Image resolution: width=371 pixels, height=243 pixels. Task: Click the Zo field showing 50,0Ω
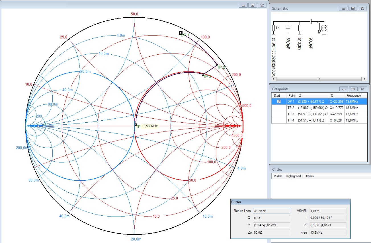[271, 232]
